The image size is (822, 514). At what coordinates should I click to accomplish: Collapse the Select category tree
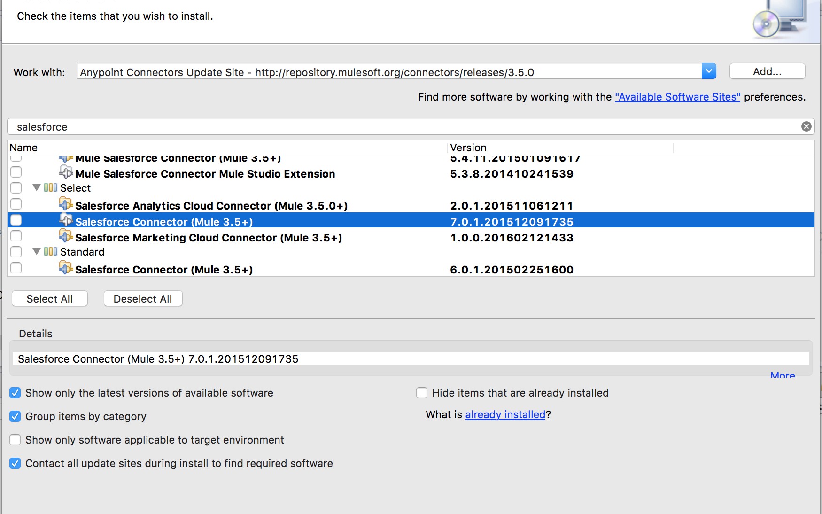(x=37, y=188)
